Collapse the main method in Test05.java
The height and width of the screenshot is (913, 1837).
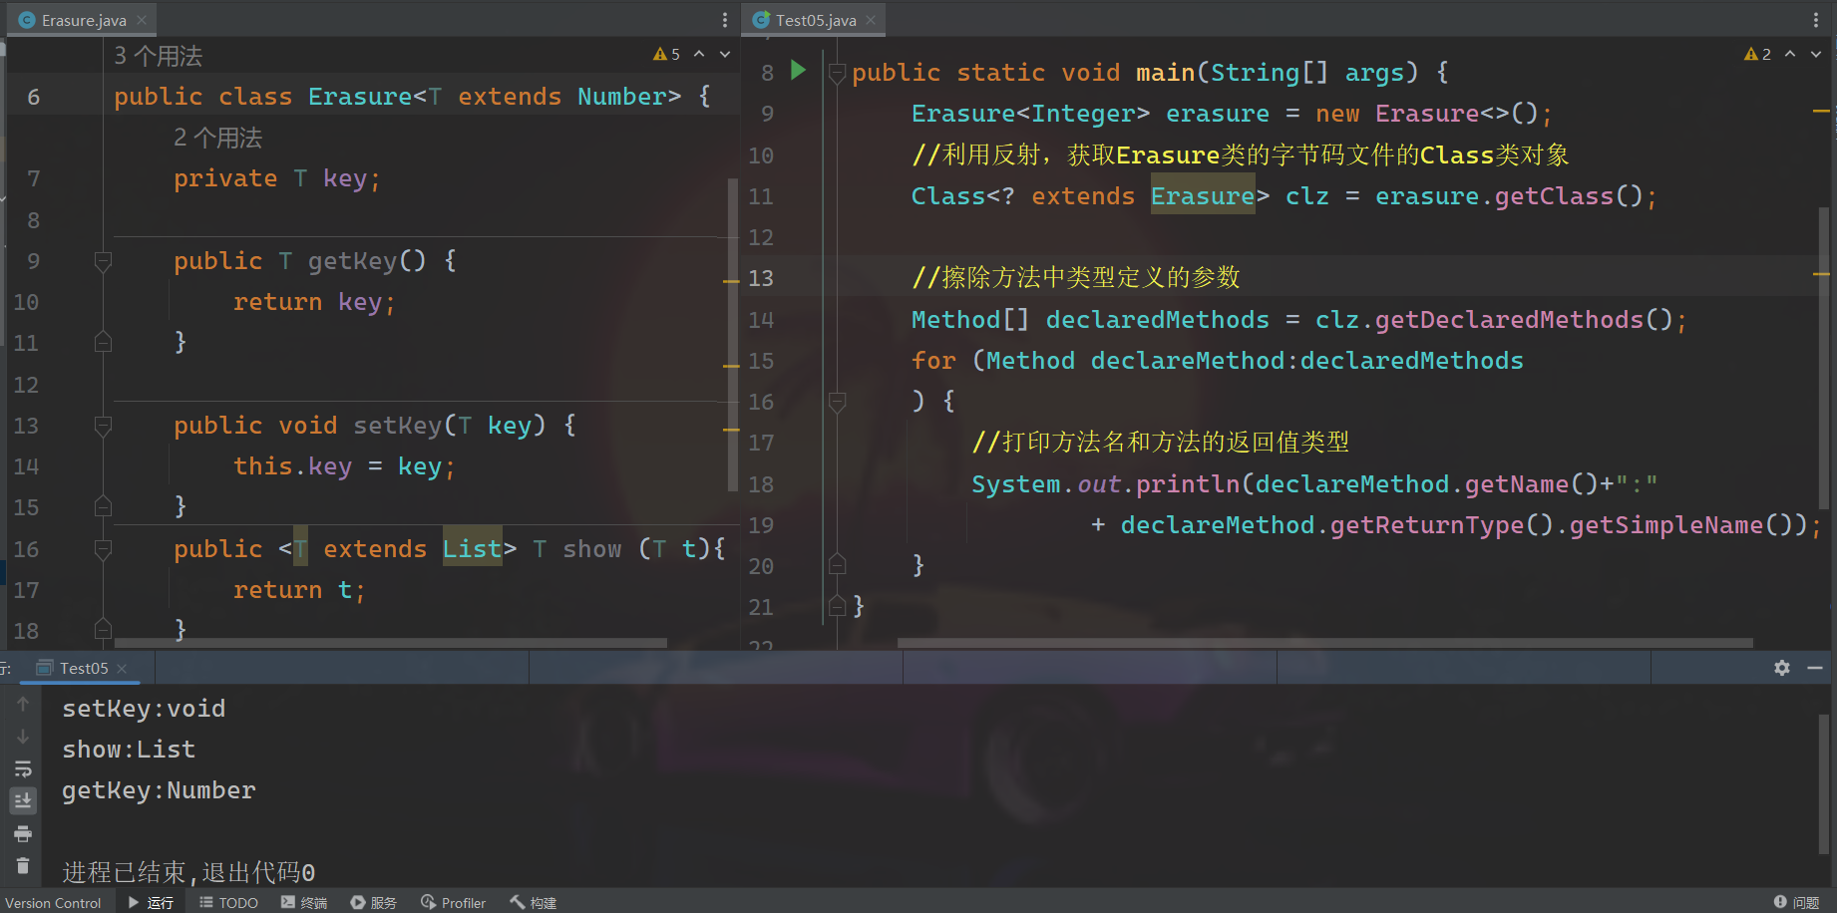tap(838, 71)
